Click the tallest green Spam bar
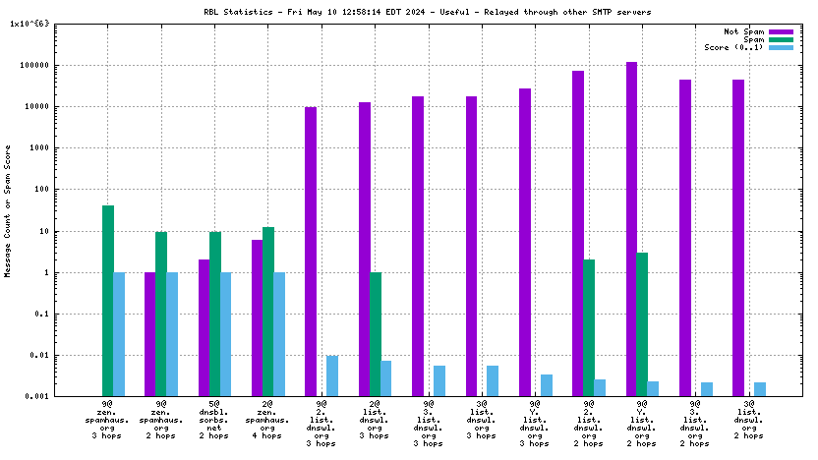This screenshot has height=460, width=818. click(108, 300)
